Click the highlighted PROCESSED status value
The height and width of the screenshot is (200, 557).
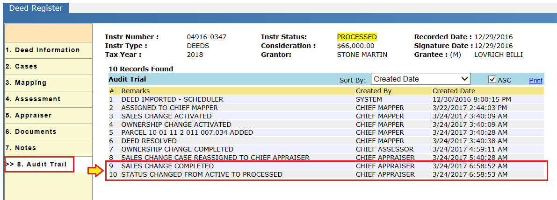(357, 37)
